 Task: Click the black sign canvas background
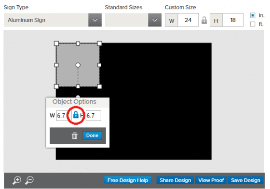coord(155,102)
